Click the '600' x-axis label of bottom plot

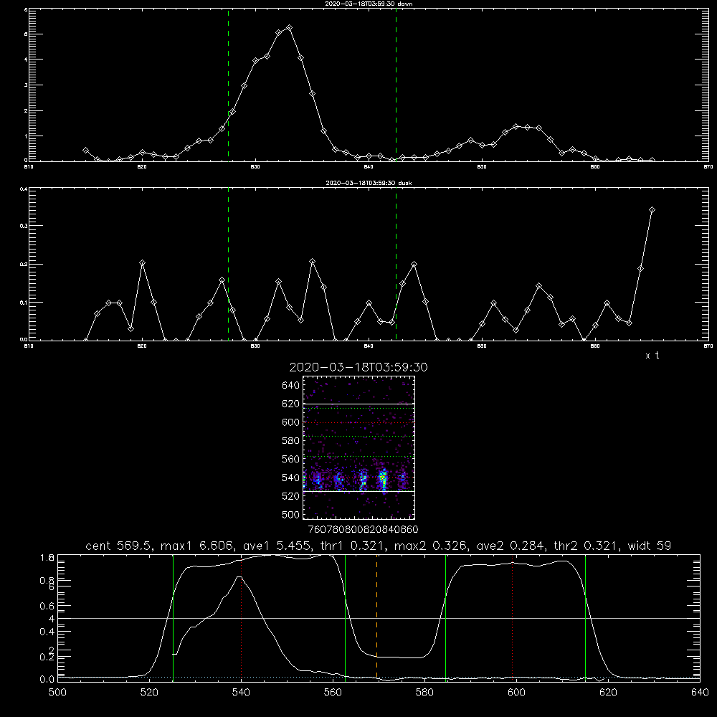[517, 693]
